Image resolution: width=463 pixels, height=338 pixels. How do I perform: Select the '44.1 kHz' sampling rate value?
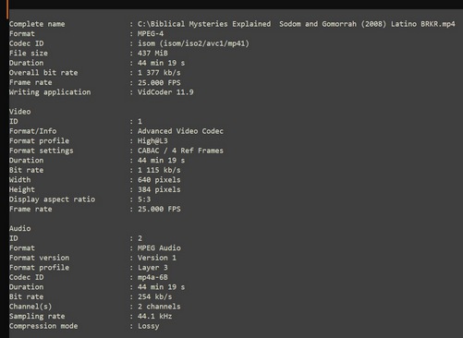coord(155,316)
